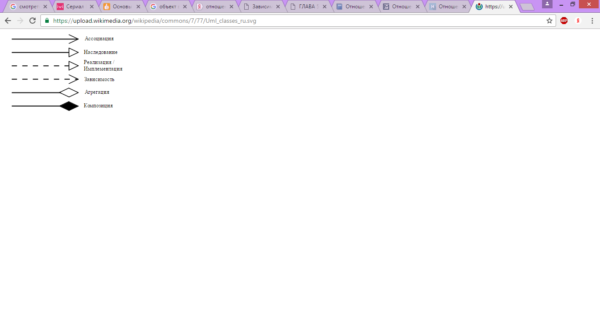The image size is (600, 319).
Task: Close the 'смотрет' Google tab
Action: [45, 7]
